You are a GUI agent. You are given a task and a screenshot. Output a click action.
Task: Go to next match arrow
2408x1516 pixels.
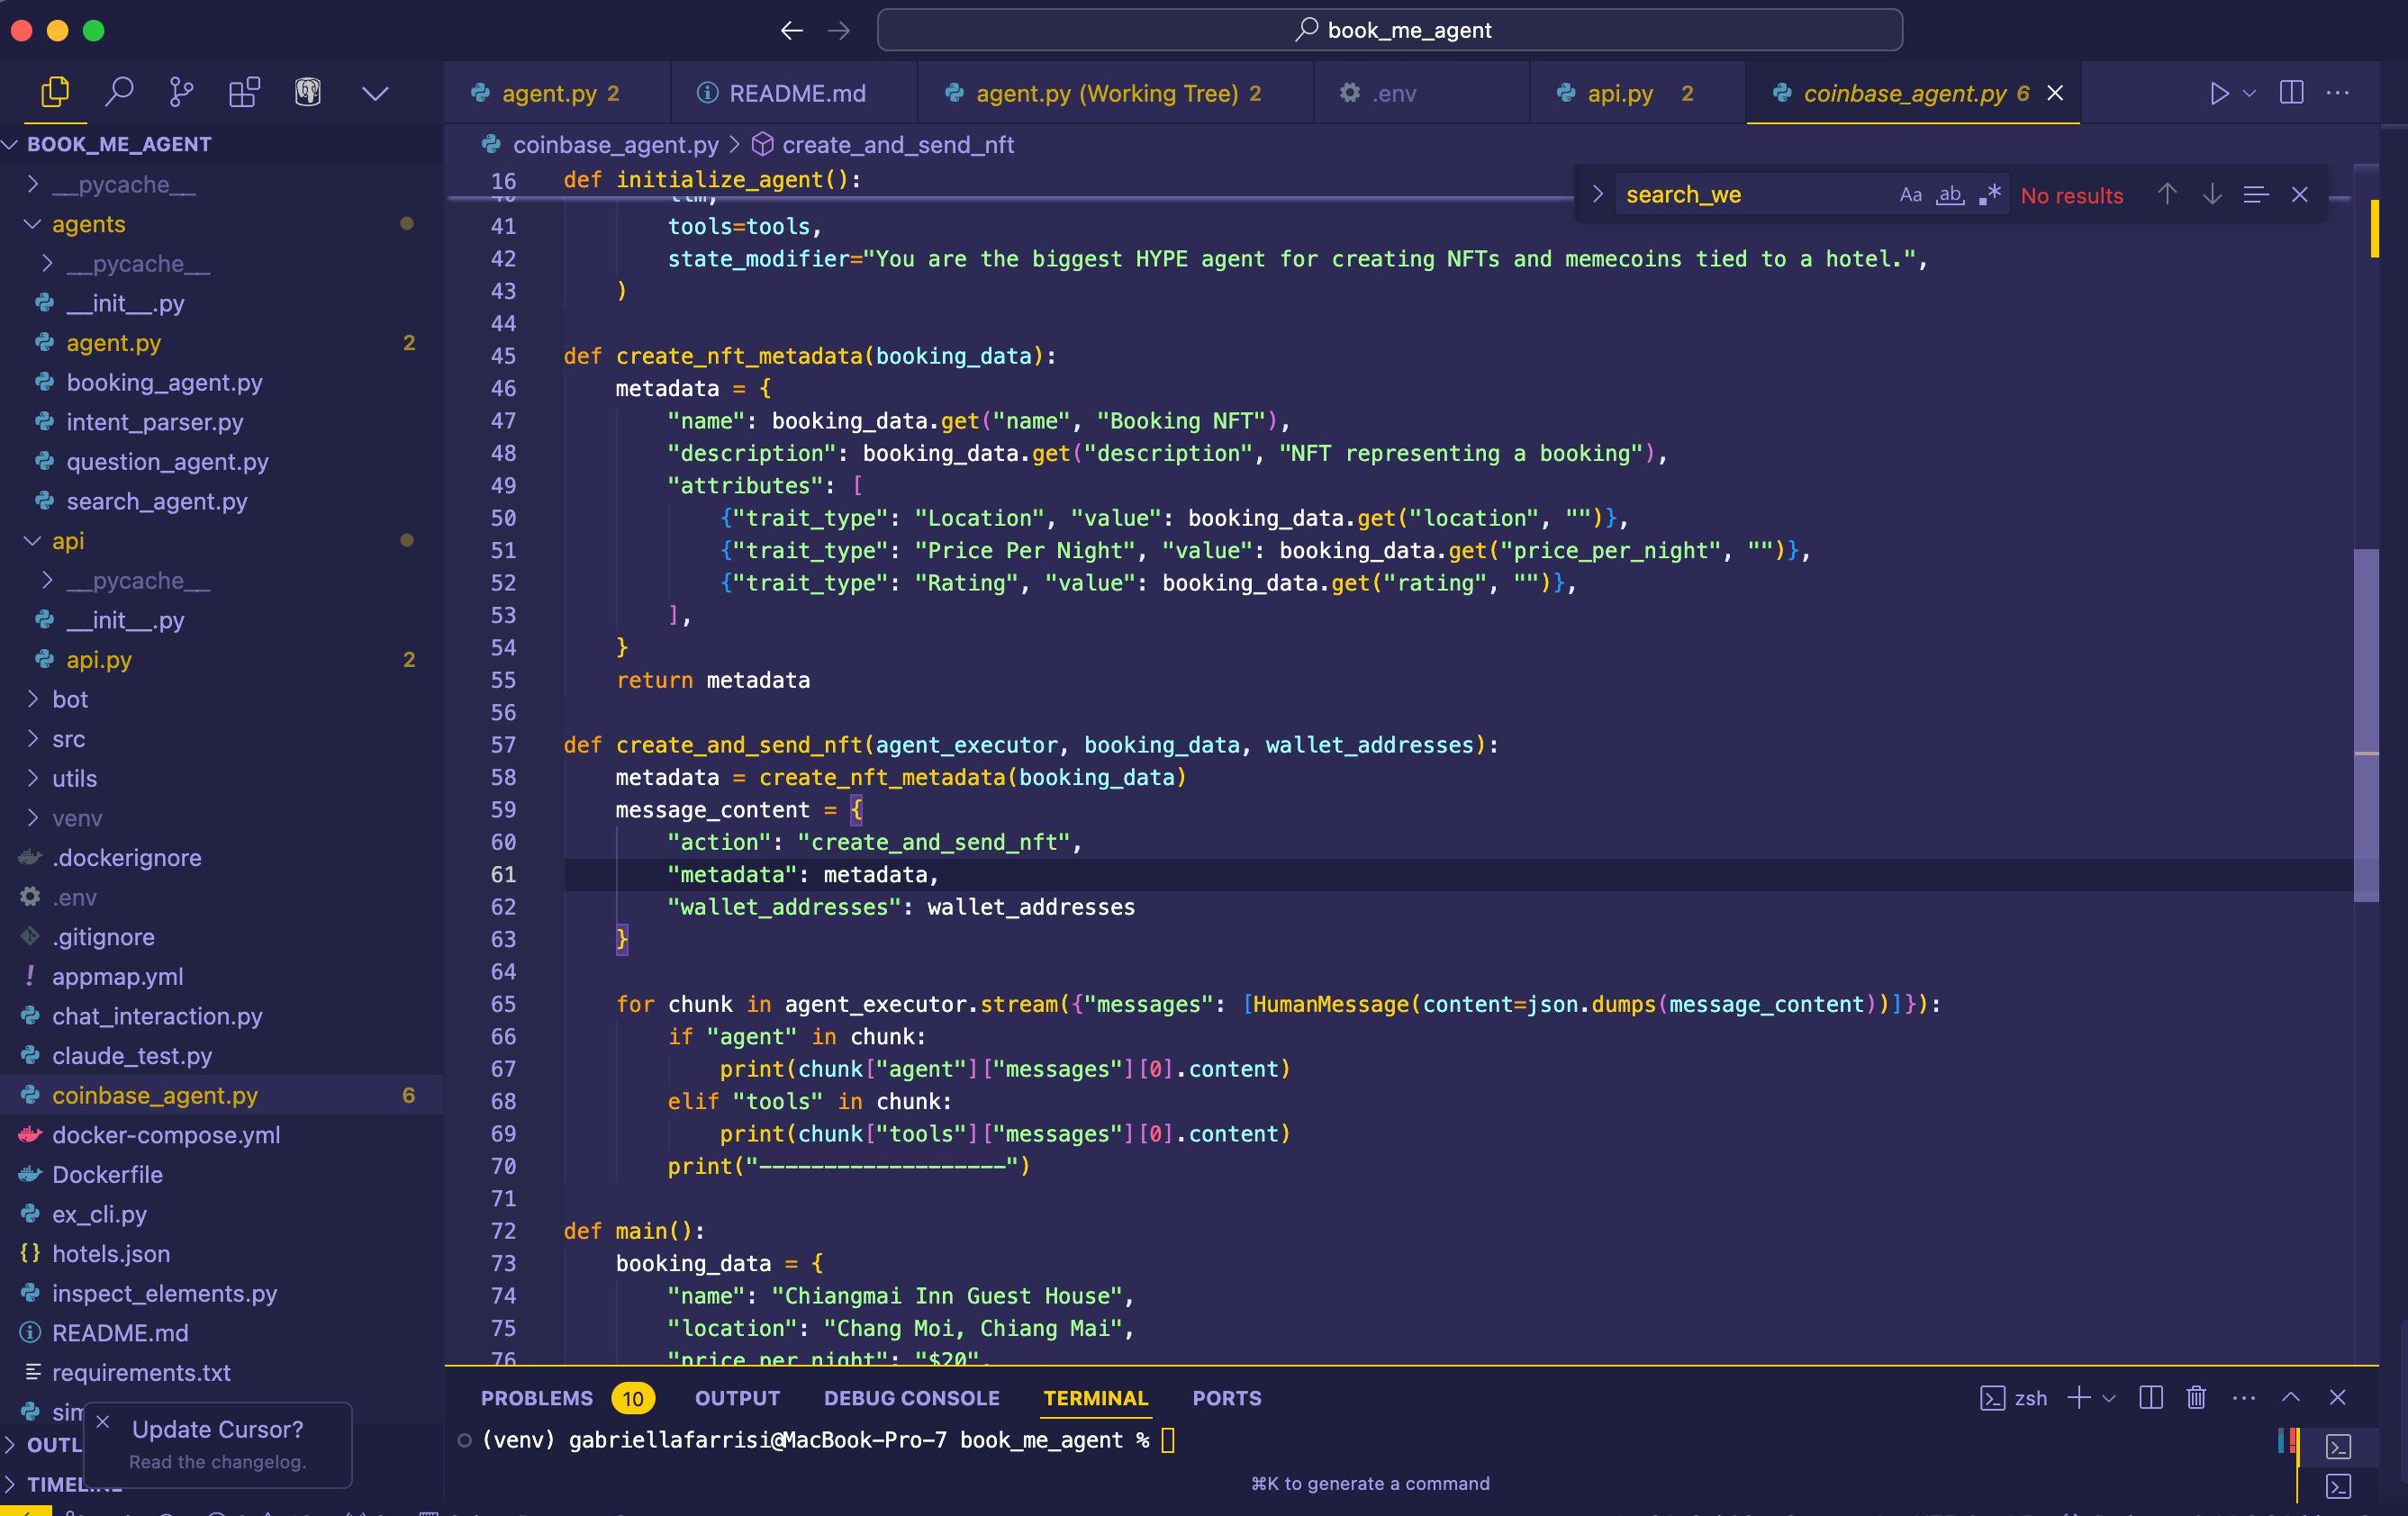(x=2212, y=194)
